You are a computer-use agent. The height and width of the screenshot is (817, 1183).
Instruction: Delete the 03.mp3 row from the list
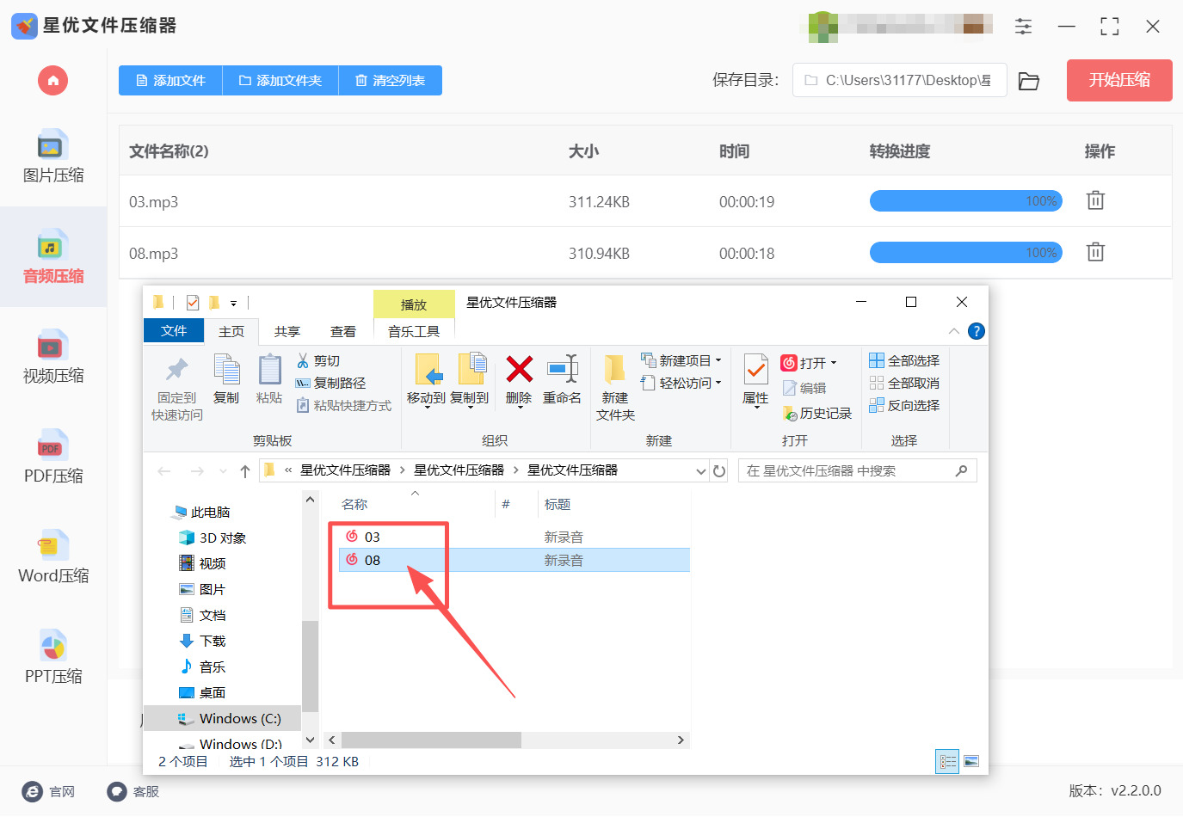(1095, 200)
